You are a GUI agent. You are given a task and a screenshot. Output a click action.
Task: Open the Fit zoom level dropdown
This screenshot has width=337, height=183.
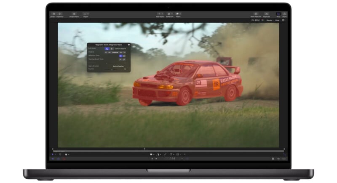(255, 20)
